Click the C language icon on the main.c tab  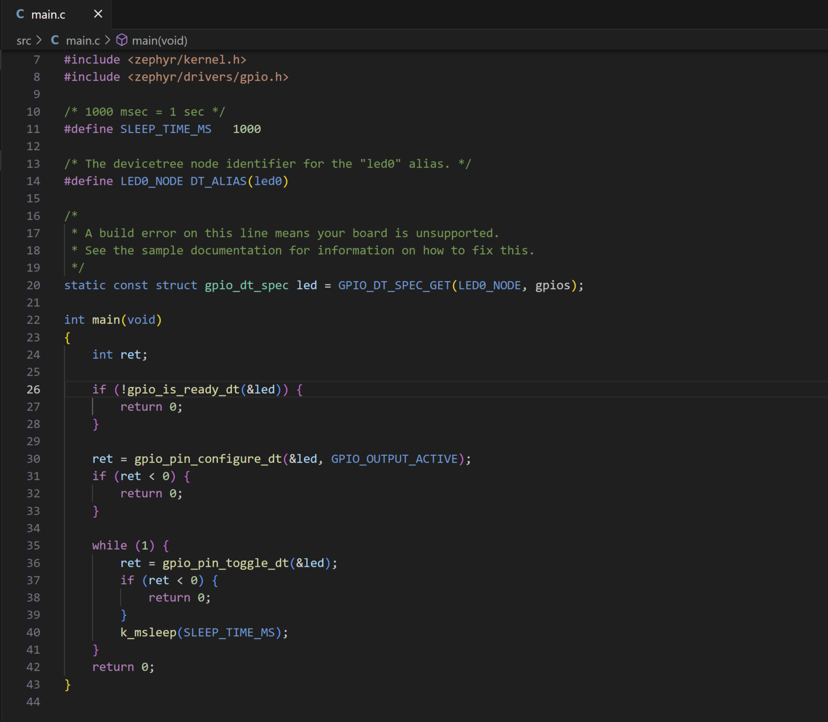pyautogui.click(x=19, y=14)
